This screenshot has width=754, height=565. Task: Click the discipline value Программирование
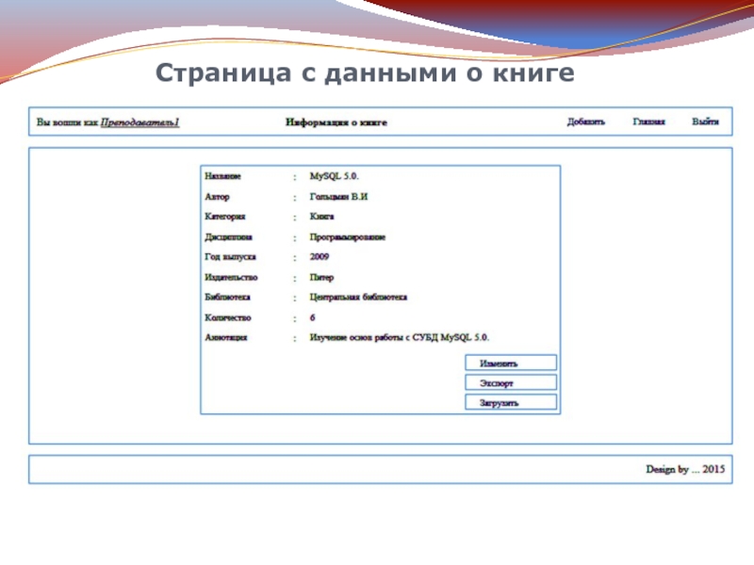click(x=347, y=237)
